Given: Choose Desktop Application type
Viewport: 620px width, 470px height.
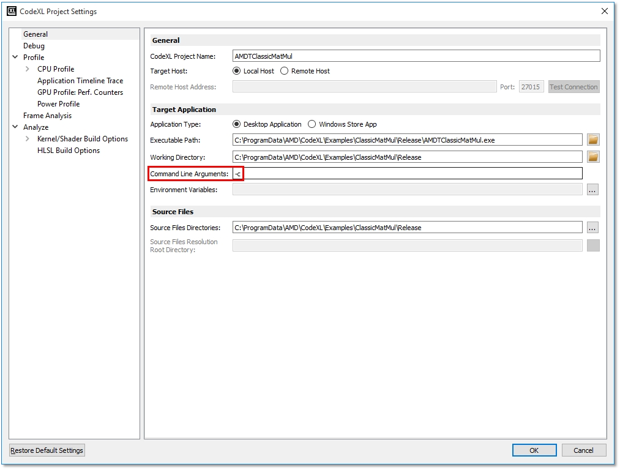Looking at the screenshot, I should [x=236, y=124].
